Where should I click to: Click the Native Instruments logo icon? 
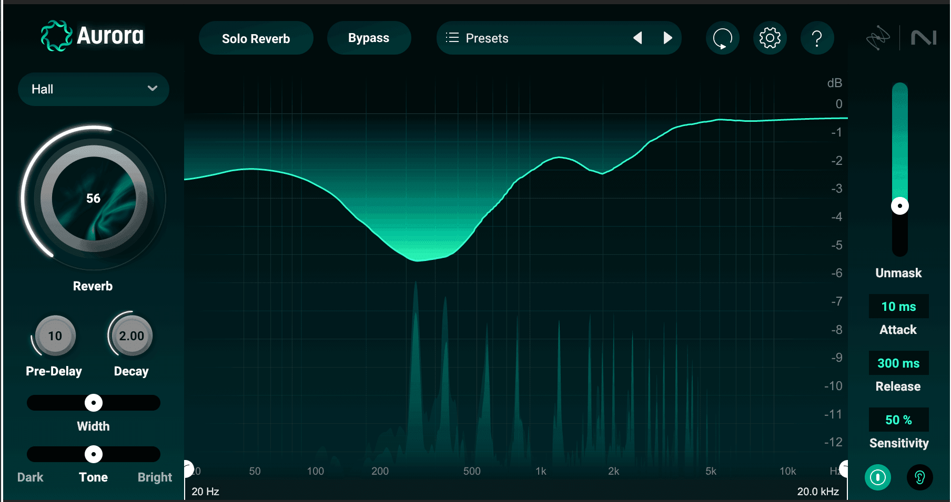coord(924,38)
